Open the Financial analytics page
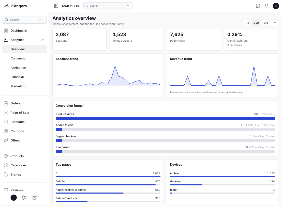The height and width of the screenshot is (206, 281). point(24,77)
